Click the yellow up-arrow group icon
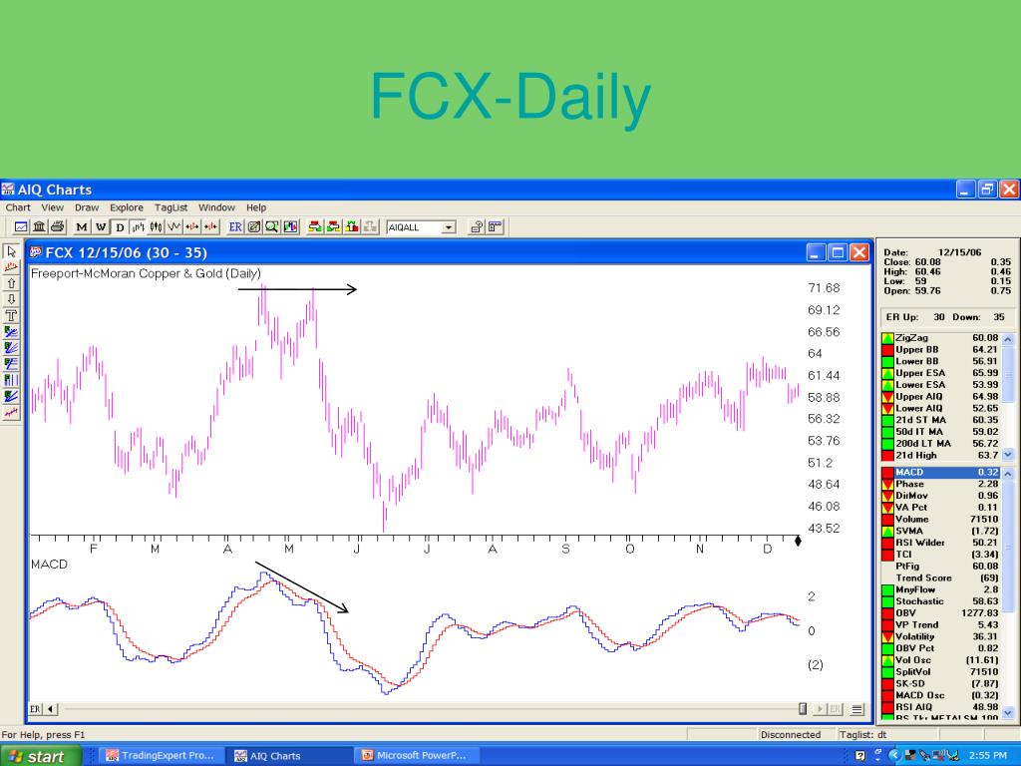Viewport: 1021px width, 766px height. pyautogui.click(x=352, y=226)
